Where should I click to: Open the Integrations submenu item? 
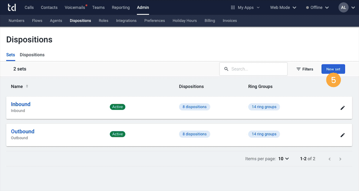pyautogui.click(x=126, y=21)
